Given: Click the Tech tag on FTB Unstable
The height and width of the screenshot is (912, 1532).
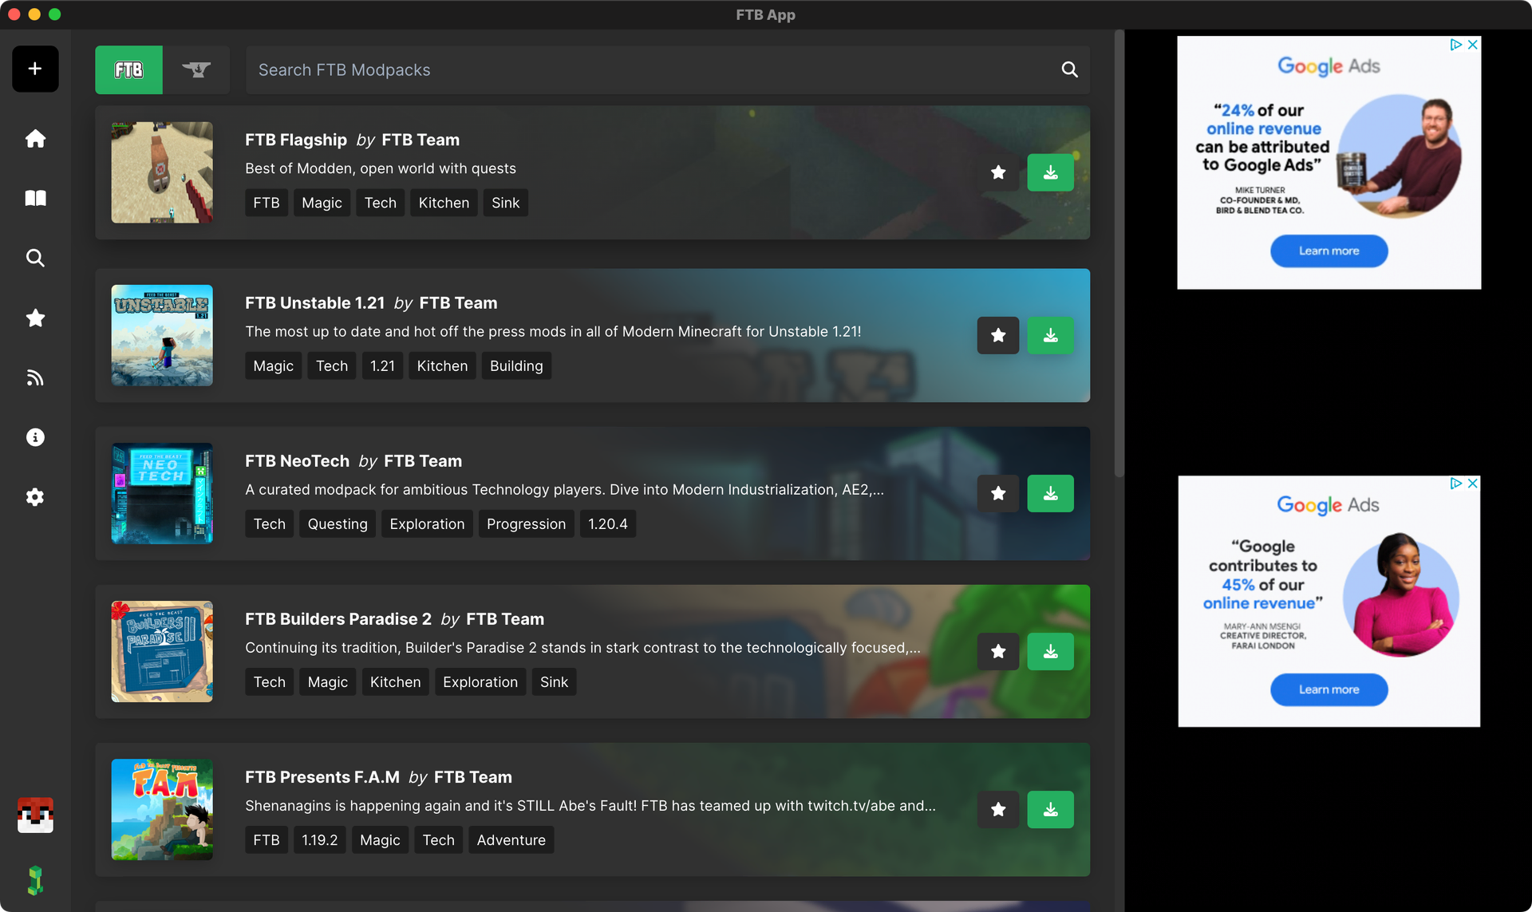Looking at the screenshot, I should [x=332, y=365].
